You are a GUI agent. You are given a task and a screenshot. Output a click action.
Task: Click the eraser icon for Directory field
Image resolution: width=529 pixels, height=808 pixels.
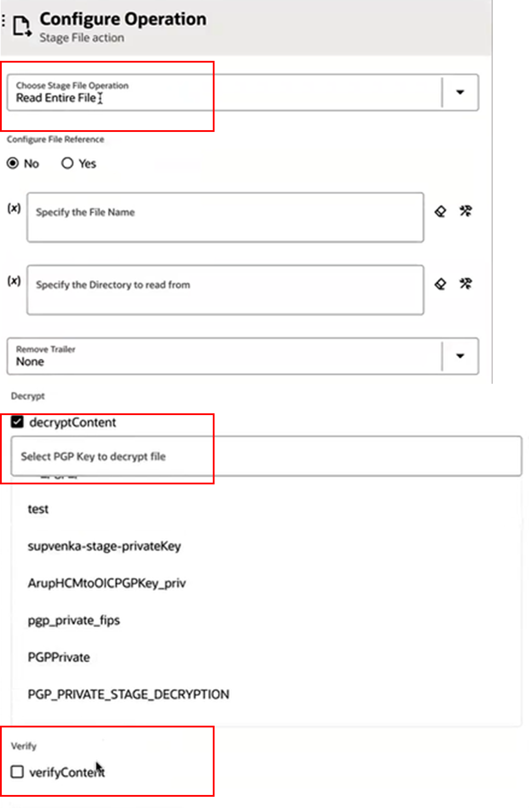tap(440, 284)
